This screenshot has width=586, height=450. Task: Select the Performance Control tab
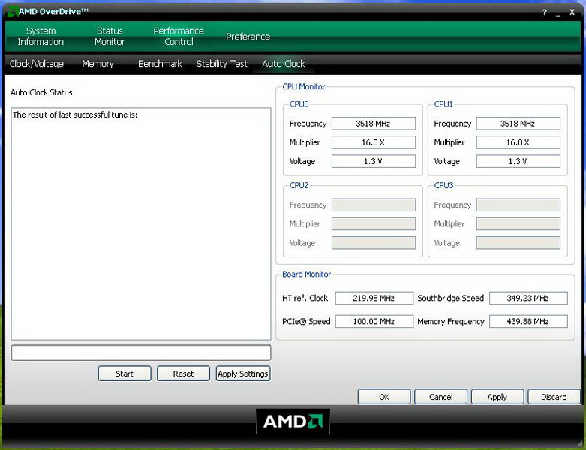(x=179, y=36)
